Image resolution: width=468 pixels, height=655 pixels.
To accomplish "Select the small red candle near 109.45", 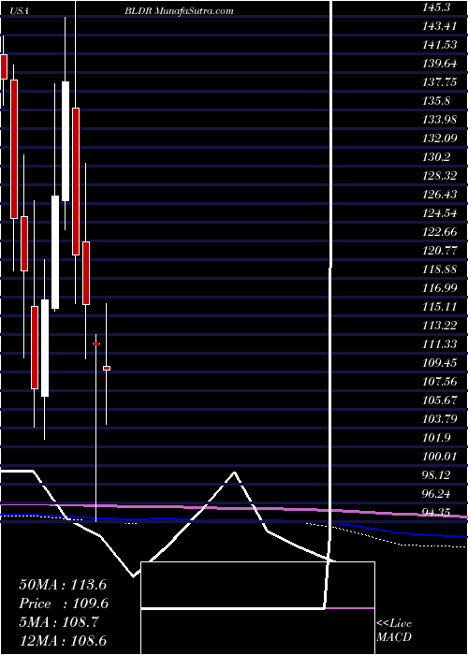I will [x=107, y=368].
